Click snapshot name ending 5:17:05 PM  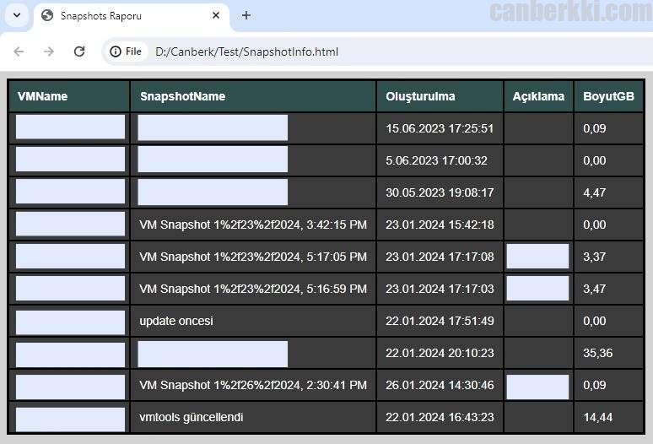(253, 257)
